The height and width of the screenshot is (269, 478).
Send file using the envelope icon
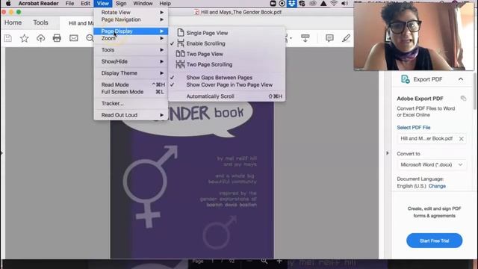pyautogui.click(x=73, y=38)
